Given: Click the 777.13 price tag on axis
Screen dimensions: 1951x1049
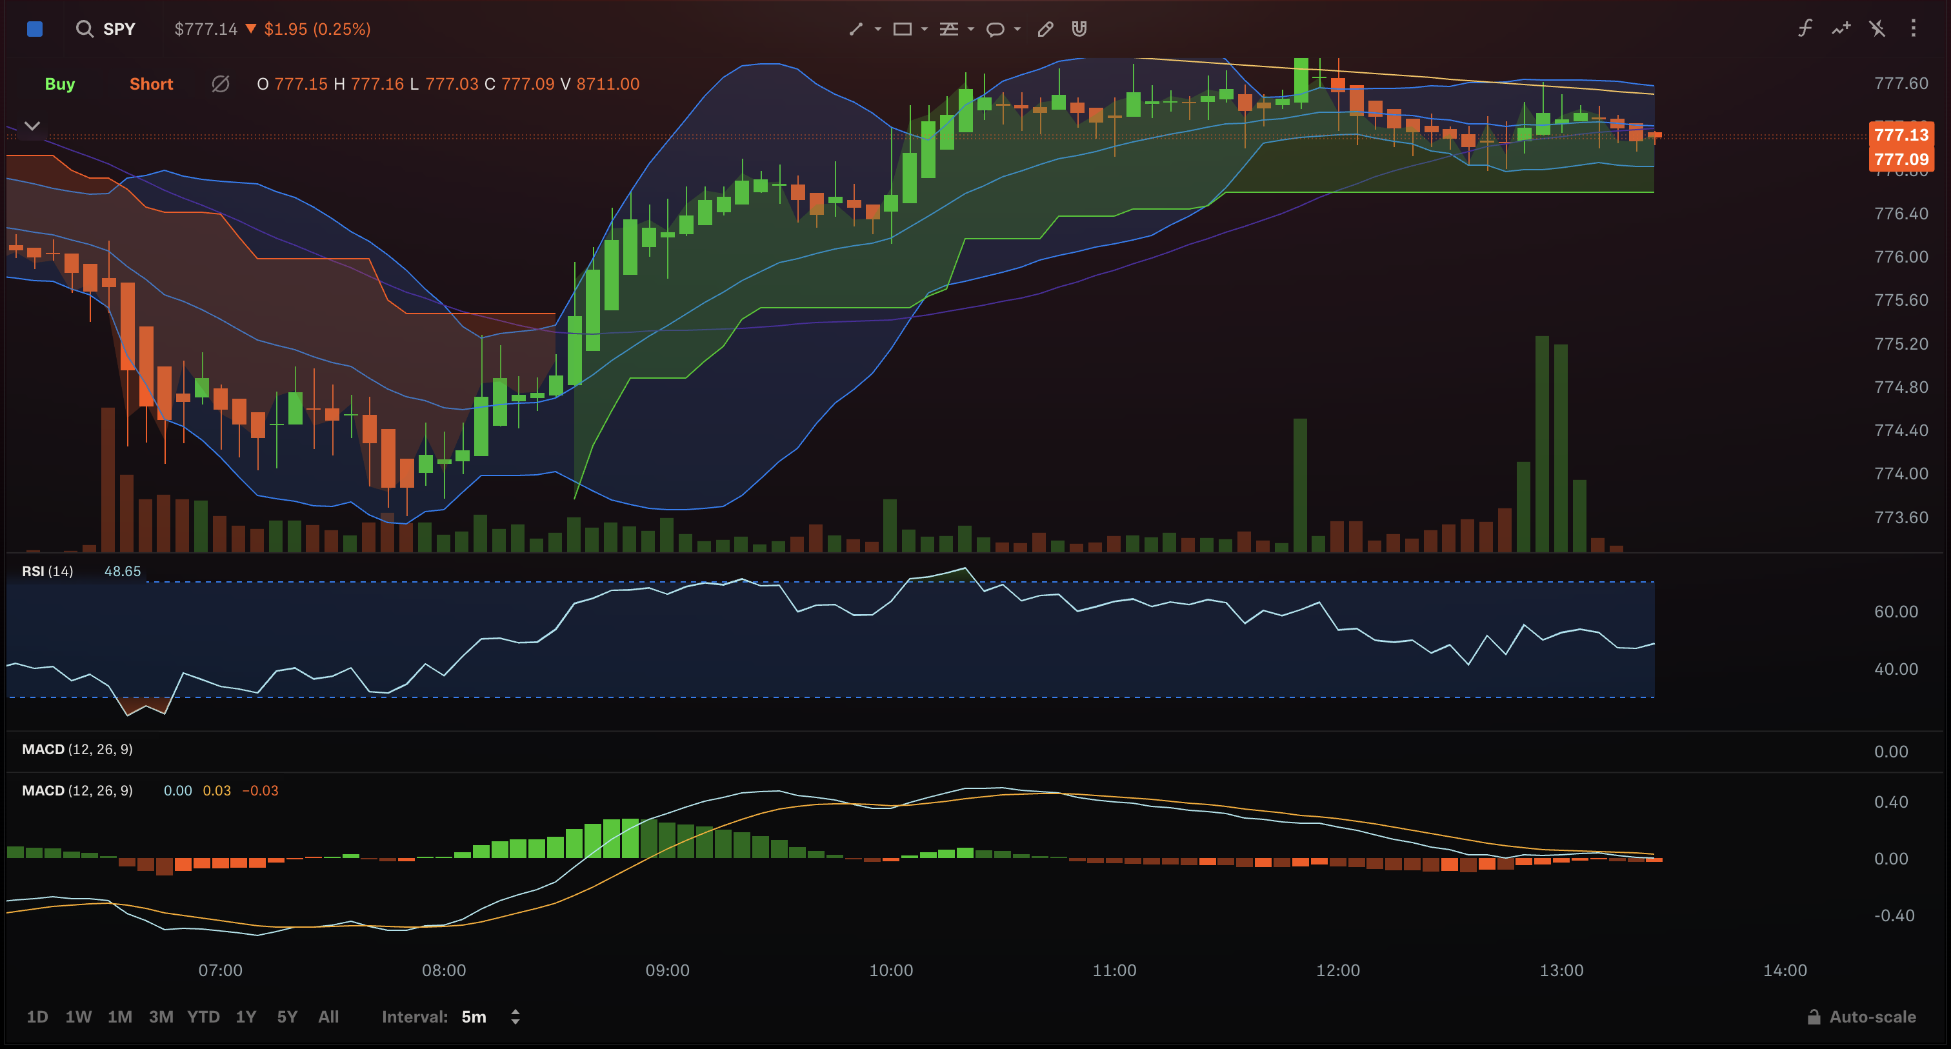Looking at the screenshot, I should click(x=1901, y=135).
